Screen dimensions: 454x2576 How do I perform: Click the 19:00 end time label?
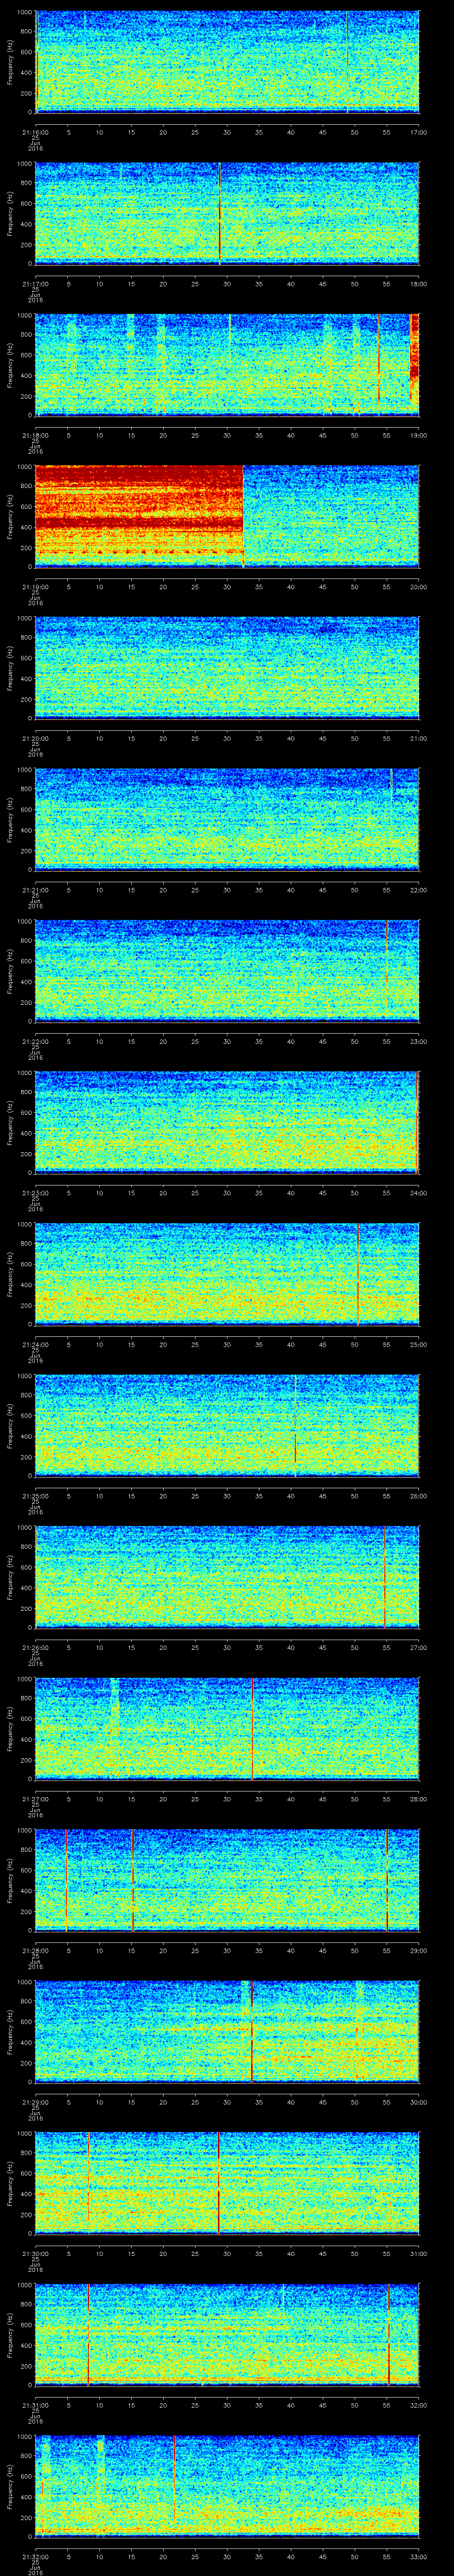418,435
